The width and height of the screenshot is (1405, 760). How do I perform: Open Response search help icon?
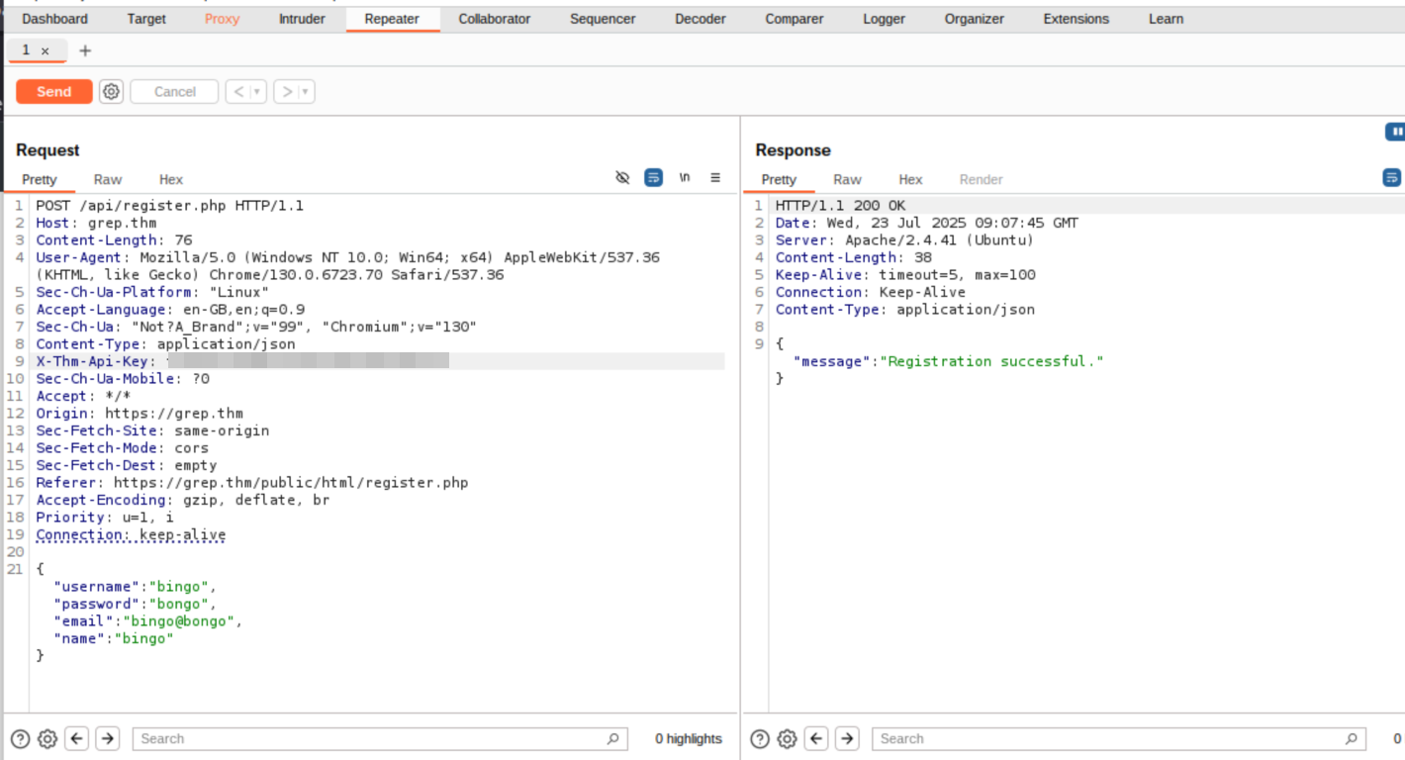pyautogui.click(x=760, y=738)
